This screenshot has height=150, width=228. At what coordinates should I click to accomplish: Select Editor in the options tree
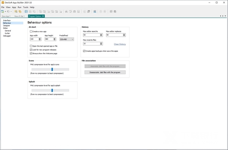click(x=5, y=28)
